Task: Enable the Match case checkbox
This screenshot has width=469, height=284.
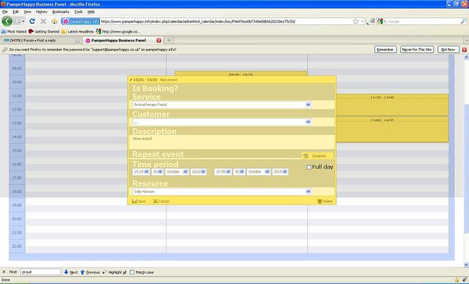Action: [x=132, y=272]
